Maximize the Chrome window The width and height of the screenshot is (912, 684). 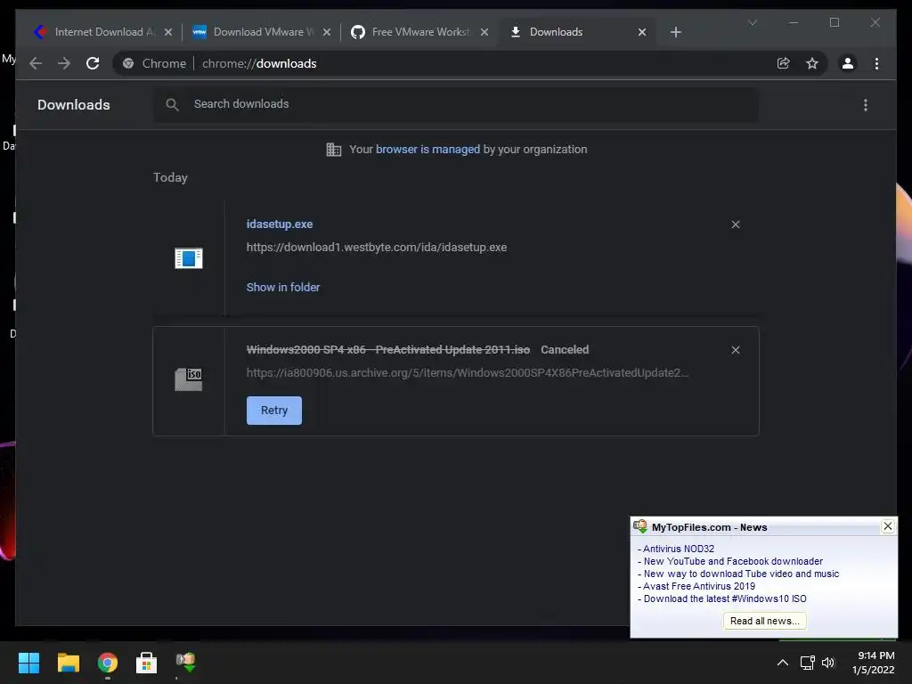pyautogui.click(x=834, y=22)
